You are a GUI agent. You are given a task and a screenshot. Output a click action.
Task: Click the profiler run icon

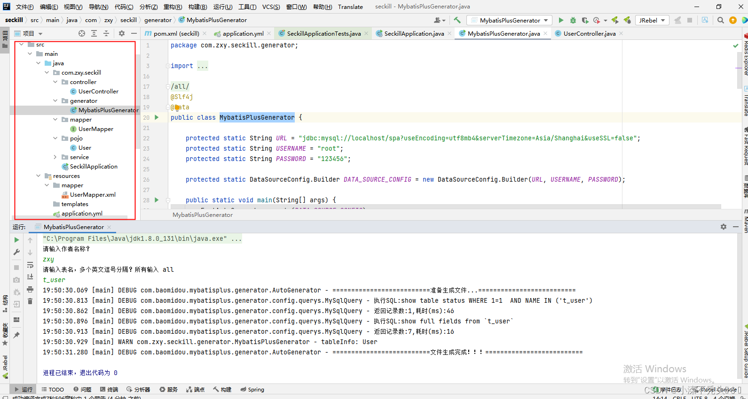[x=597, y=20]
